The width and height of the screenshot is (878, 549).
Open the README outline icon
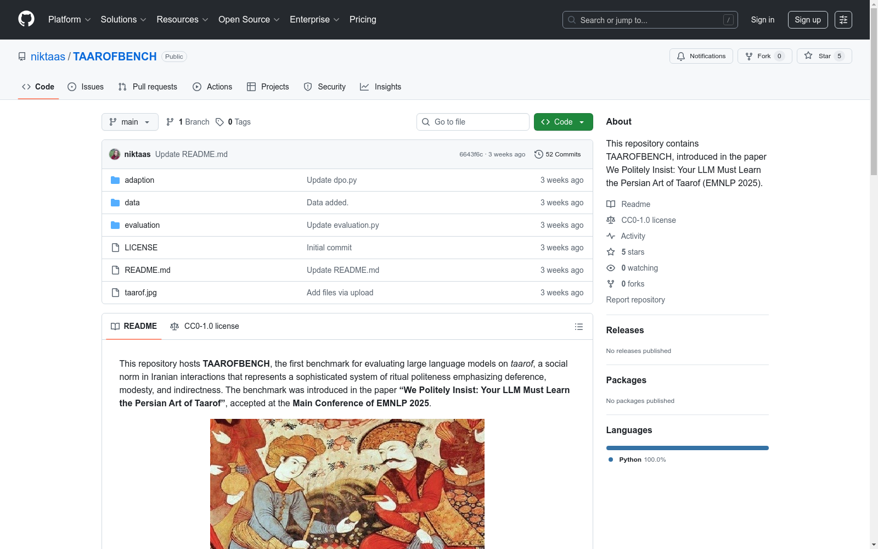pos(579,327)
